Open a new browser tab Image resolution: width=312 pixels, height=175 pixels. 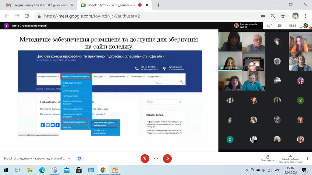pyautogui.click(x=159, y=5)
